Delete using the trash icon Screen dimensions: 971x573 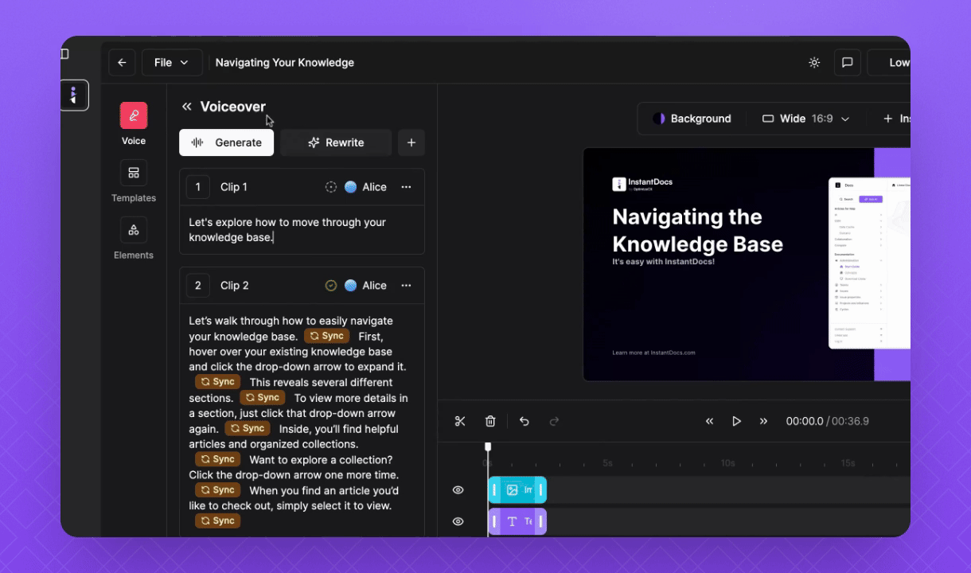click(x=490, y=421)
